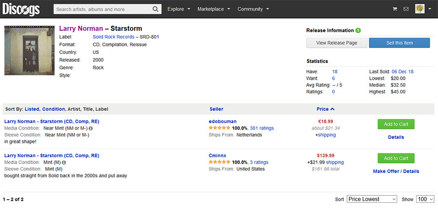
Task: Open seller Cminnx profile
Action: pyautogui.click(x=218, y=156)
